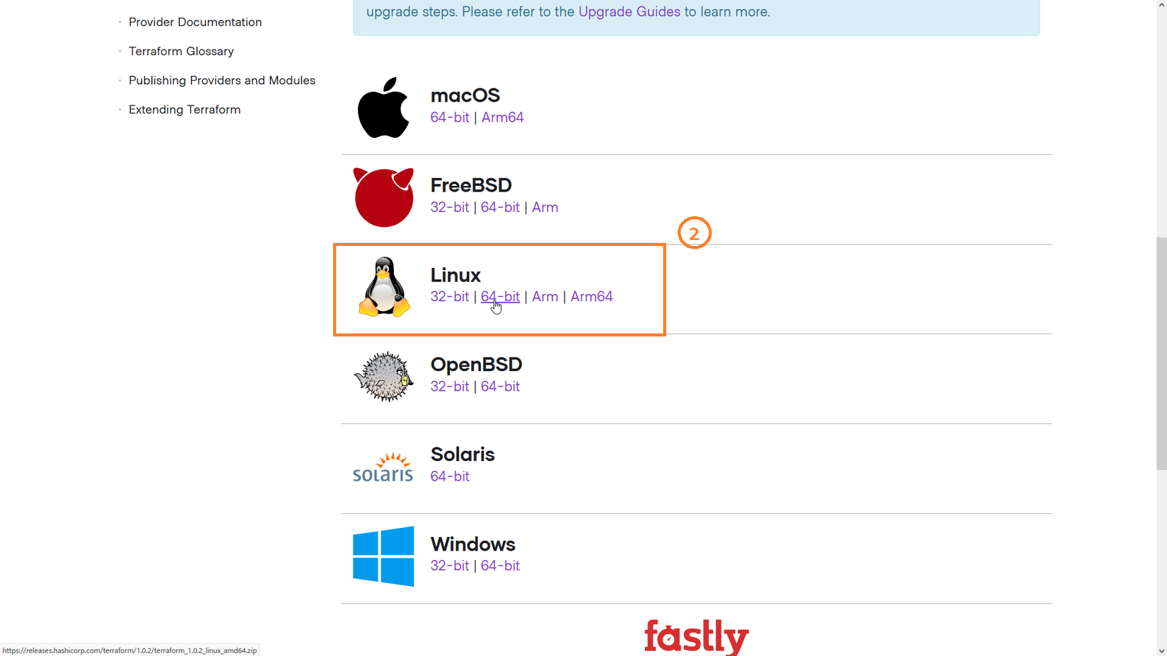Open Extending Terraform sidebar link

click(x=185, y=110)
